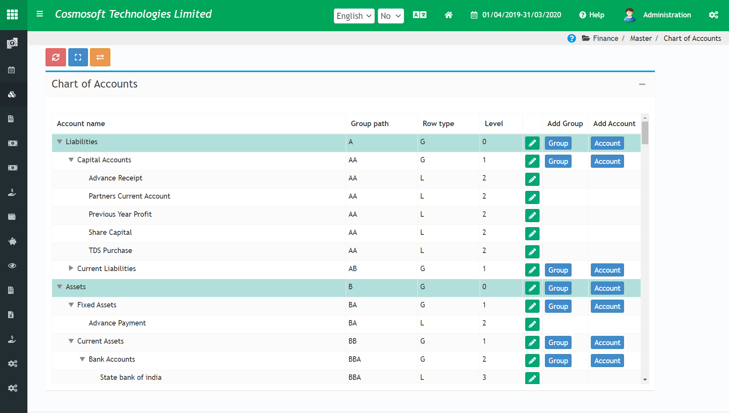Add Account under Fixed Assets
729x413 pixels.
607,306
